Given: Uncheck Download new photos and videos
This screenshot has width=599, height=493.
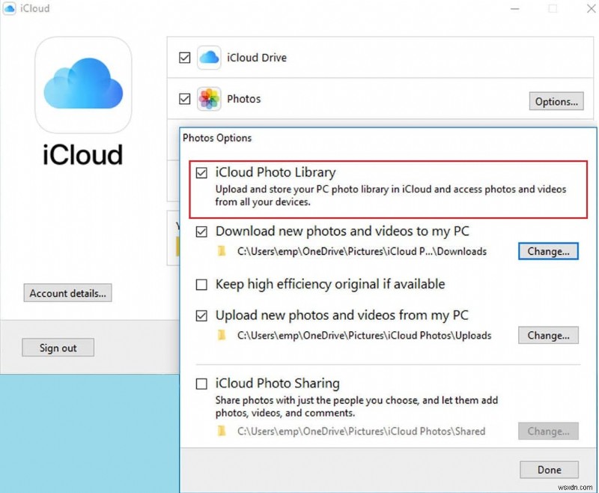Looking at the screenshot, I should (201, 232).
